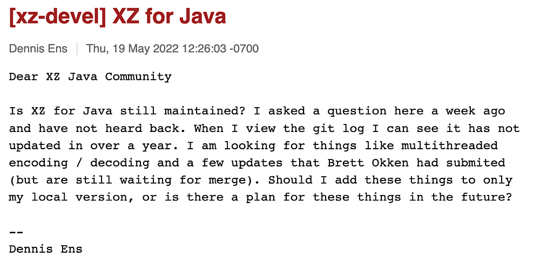Click the phrase "git log" in the message
Image resolution: width=553 pixels, height=257 pixels.
pyautogui.click(x=339, y=128)
